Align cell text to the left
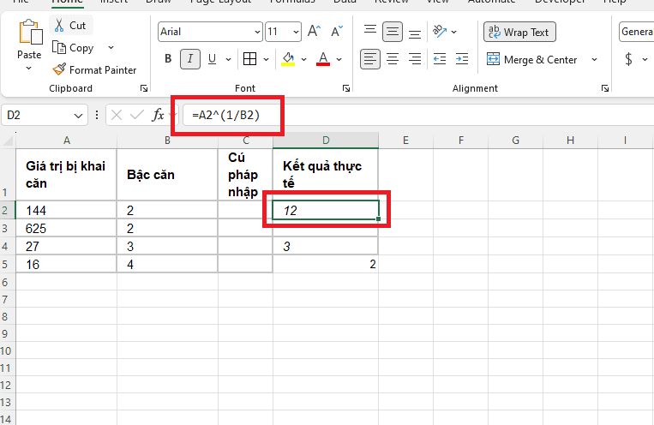 point(370,59)
